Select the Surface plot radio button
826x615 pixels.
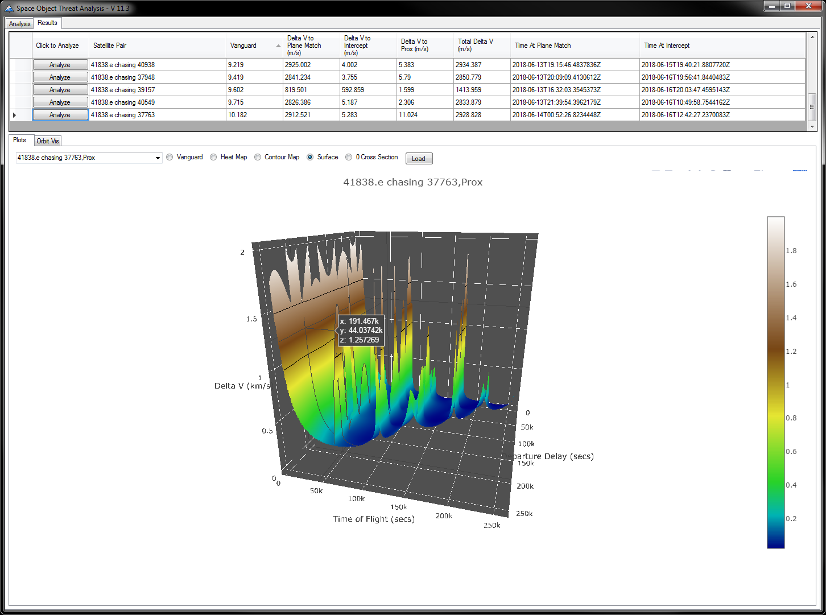tap(310, 158)
